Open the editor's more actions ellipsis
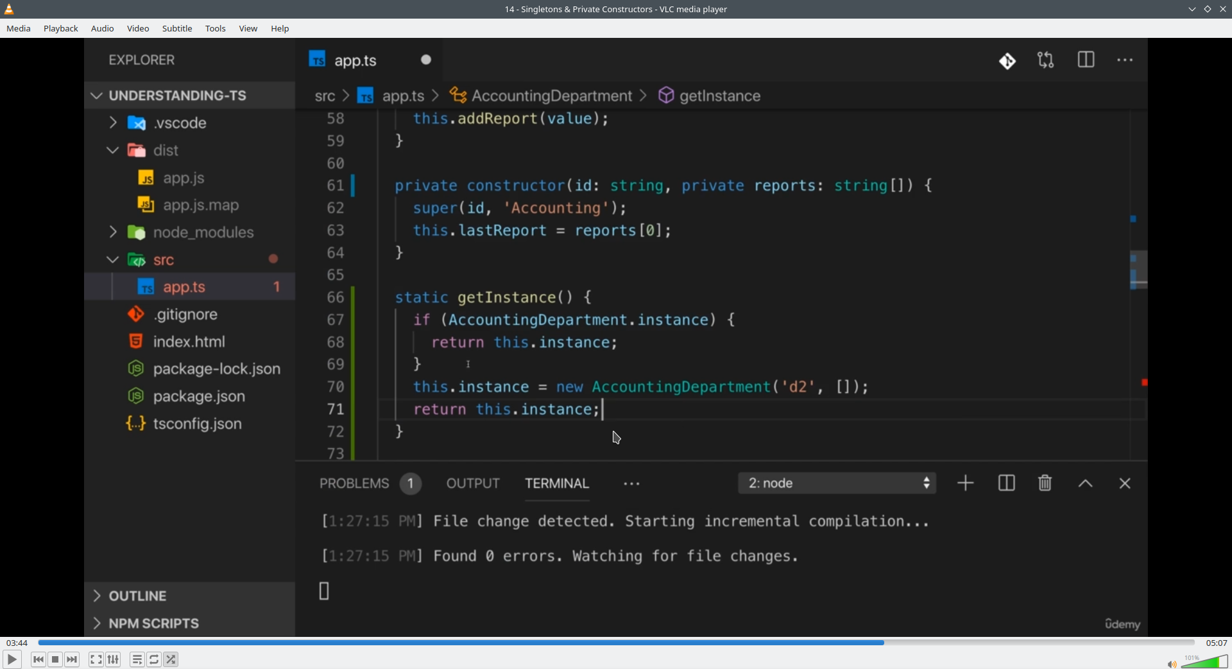The width and height of the screenshot is (1232, 669). 1125,60
